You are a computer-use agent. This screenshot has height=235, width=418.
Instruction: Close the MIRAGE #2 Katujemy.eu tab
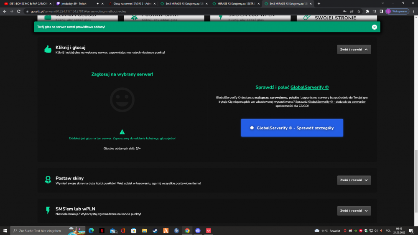(259, 4)
